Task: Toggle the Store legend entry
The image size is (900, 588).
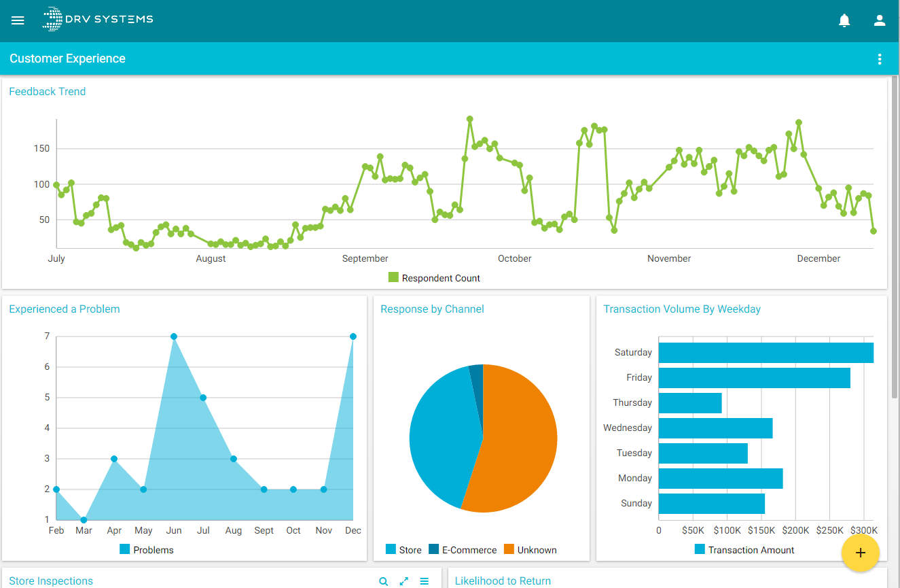Action: pos(403,549)
